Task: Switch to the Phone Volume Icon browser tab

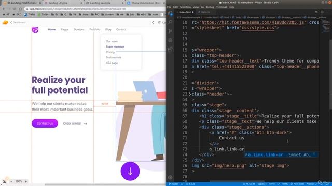Action: point(146,3)
